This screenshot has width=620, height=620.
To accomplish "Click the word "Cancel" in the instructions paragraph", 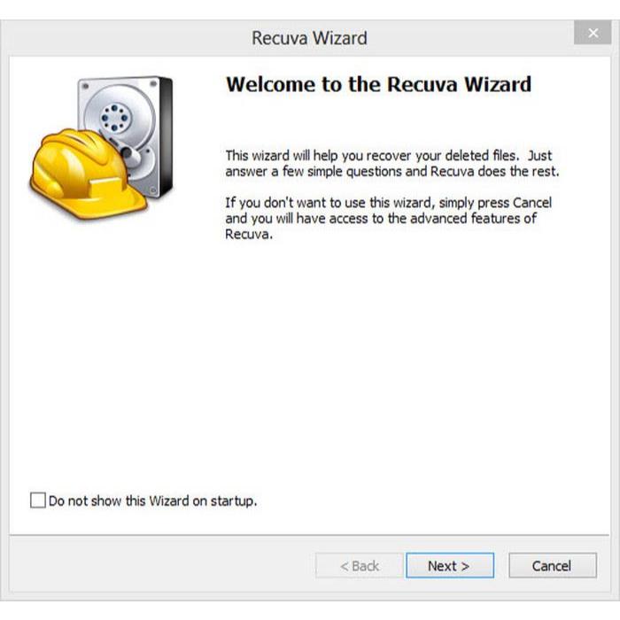I will point(532,203).
